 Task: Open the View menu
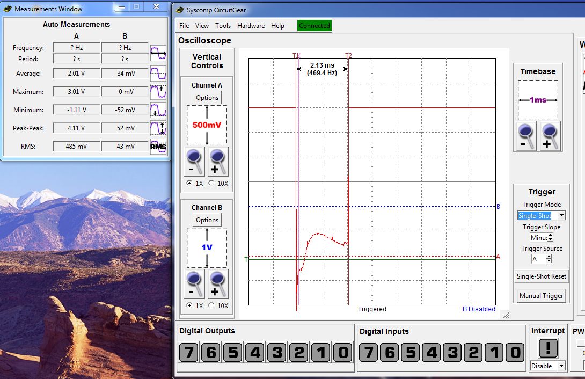(x=202, y=26)
